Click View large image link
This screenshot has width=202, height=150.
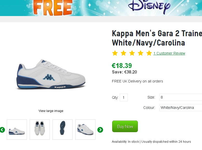tap(51, 111)
